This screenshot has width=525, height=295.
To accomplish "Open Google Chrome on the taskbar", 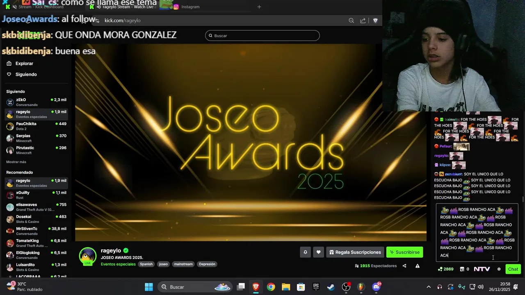I will [x=271, y=287].
